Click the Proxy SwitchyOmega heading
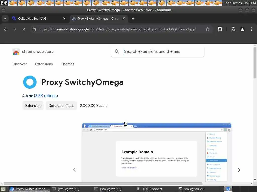 pyautogui.click(x=82, y=82)
